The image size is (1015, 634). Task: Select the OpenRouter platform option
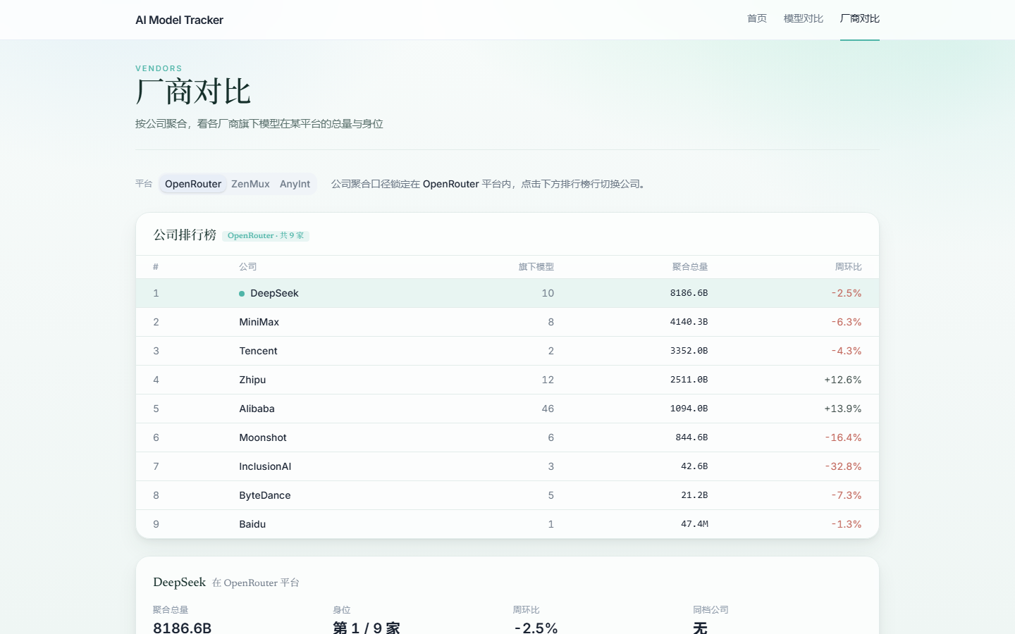click(193, 184)
